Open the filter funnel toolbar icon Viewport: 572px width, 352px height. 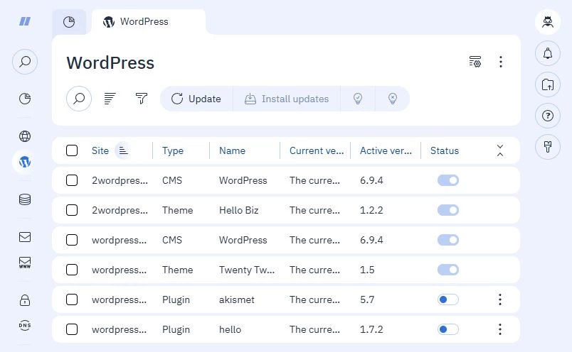tap(141, 99)
